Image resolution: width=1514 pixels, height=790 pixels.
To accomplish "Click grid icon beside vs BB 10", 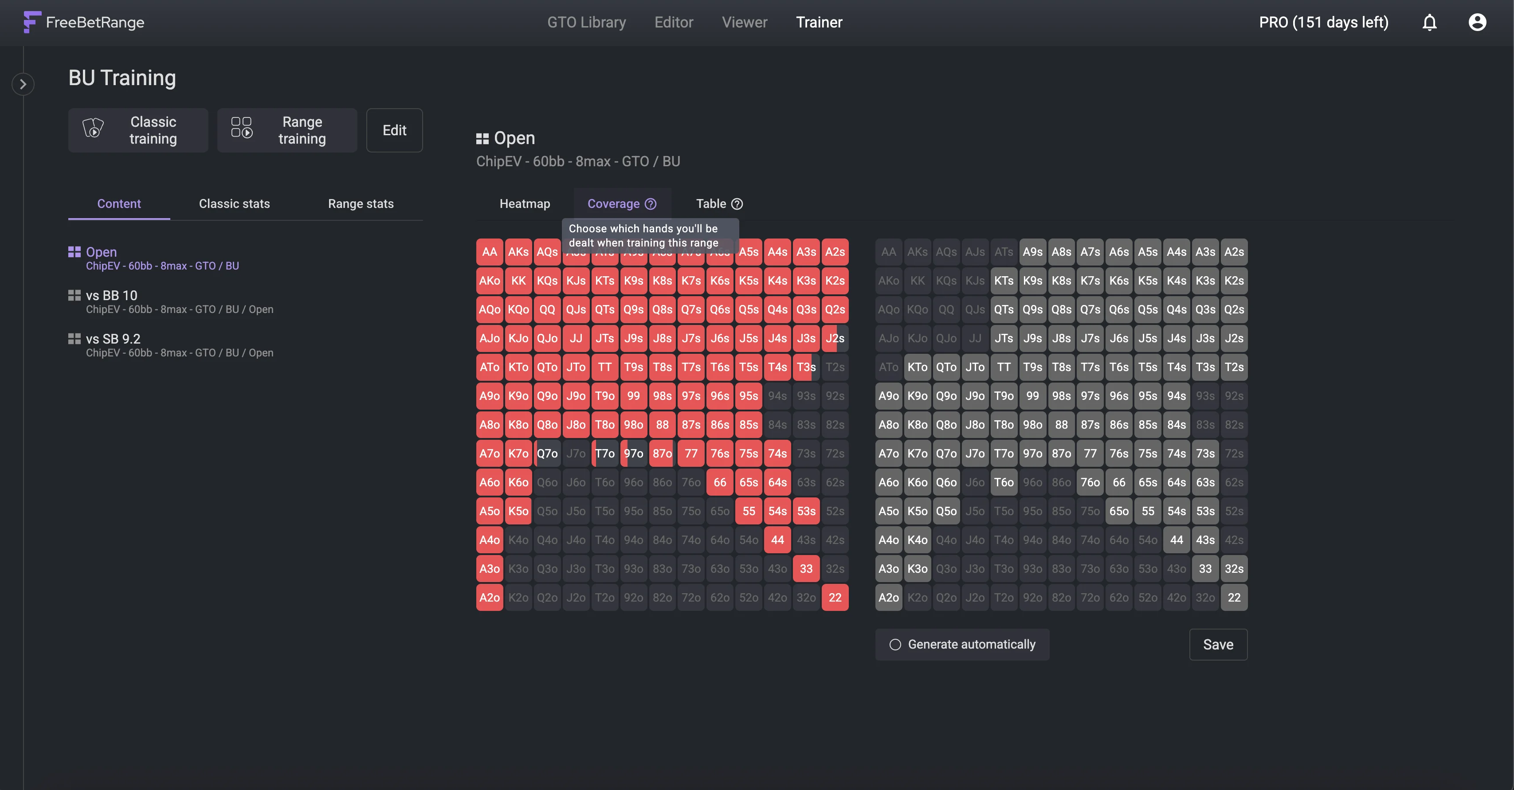I will tap(74, 295).
